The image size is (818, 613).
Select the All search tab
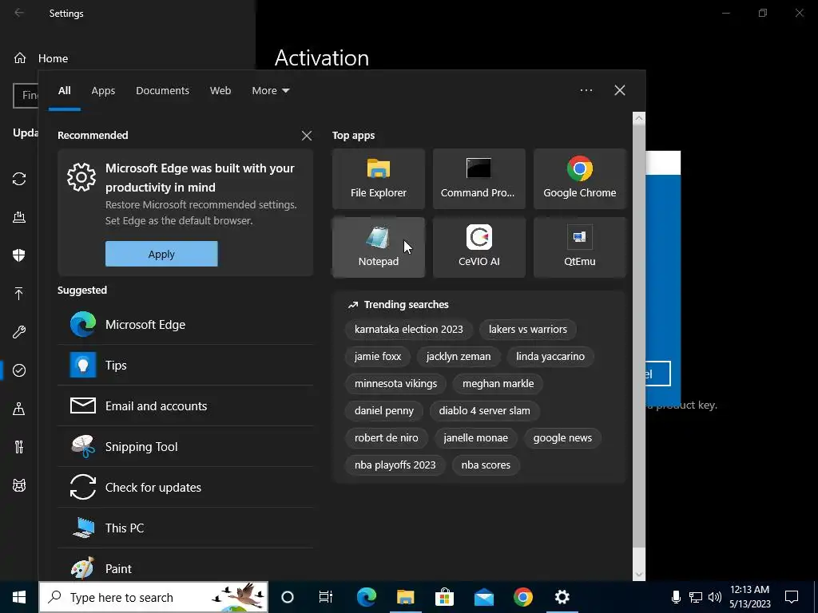pyautogui.click(x=65, y=91)
